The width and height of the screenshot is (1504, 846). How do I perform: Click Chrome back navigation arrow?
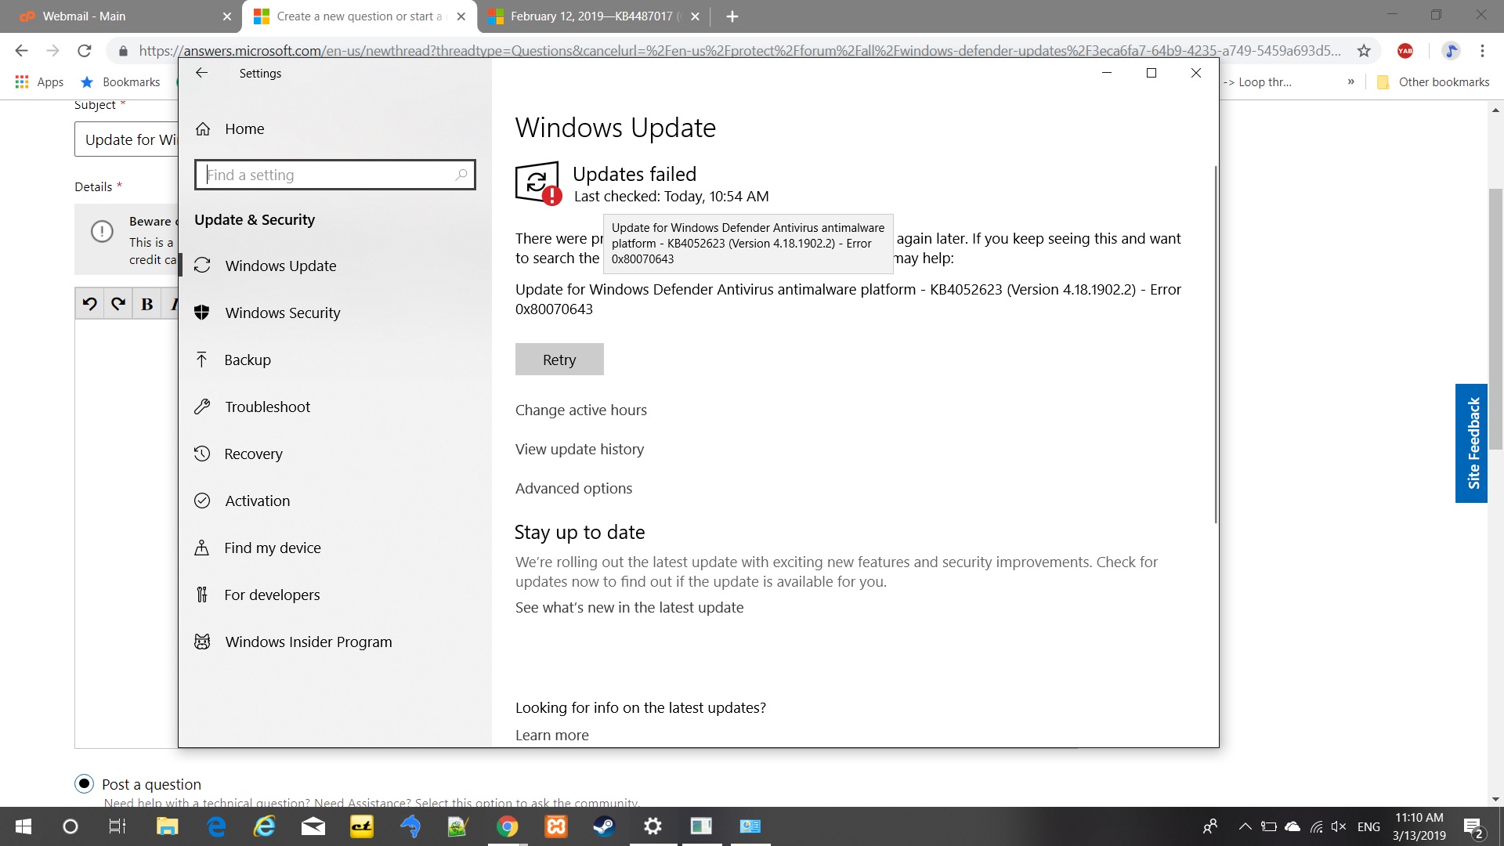tap(21, 51)
